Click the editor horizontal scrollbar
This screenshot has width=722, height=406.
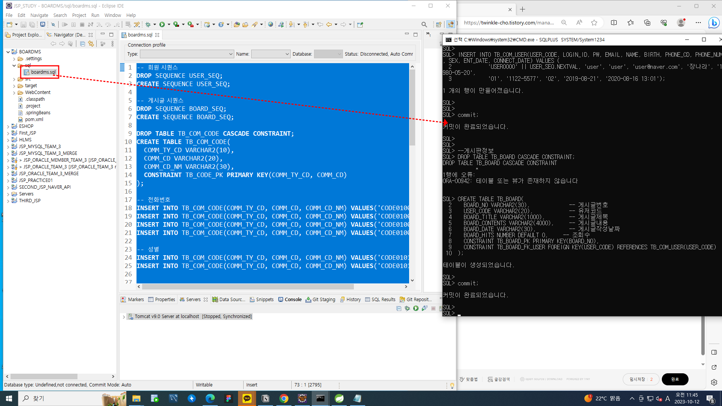coord(248,287)
